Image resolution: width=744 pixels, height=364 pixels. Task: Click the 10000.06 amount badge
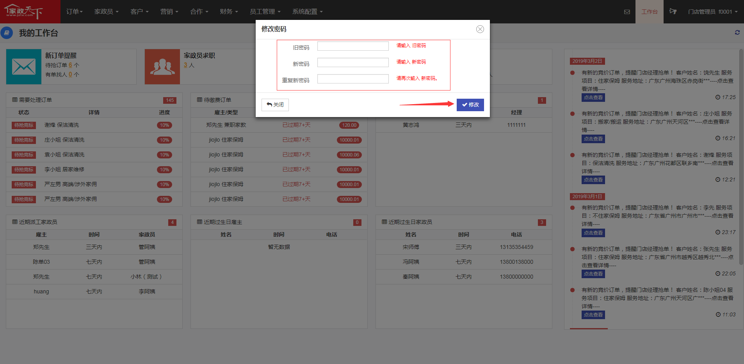pos(349,155)
